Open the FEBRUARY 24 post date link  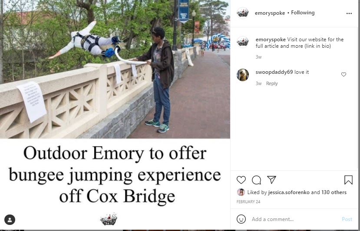point(248,201)
